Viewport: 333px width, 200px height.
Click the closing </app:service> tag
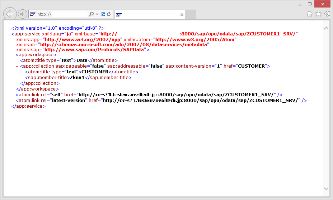tap(28, 106)
